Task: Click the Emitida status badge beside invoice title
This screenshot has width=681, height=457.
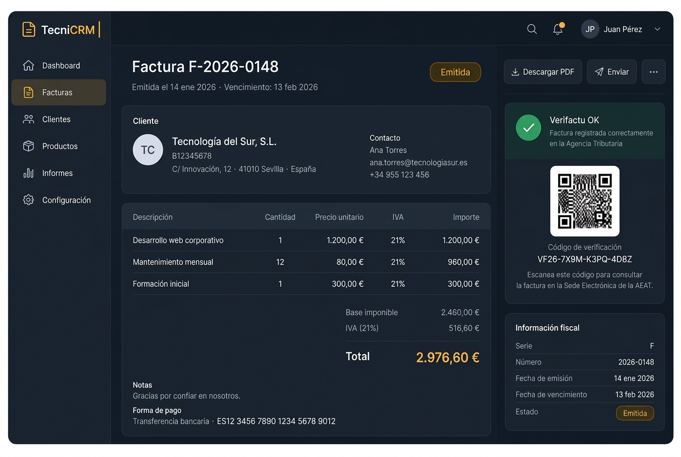Action: coord(455,72)
